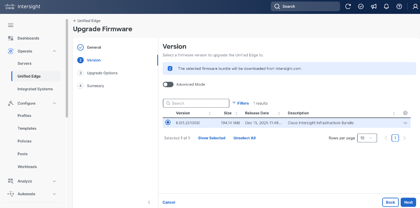The image size is (420, 208).
Task: Open the help question mark icon
Action: coord(399,7)
